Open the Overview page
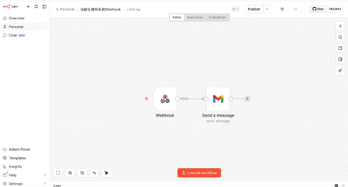Viewport: 348px width, 187px height. click(x=25, y=18)
